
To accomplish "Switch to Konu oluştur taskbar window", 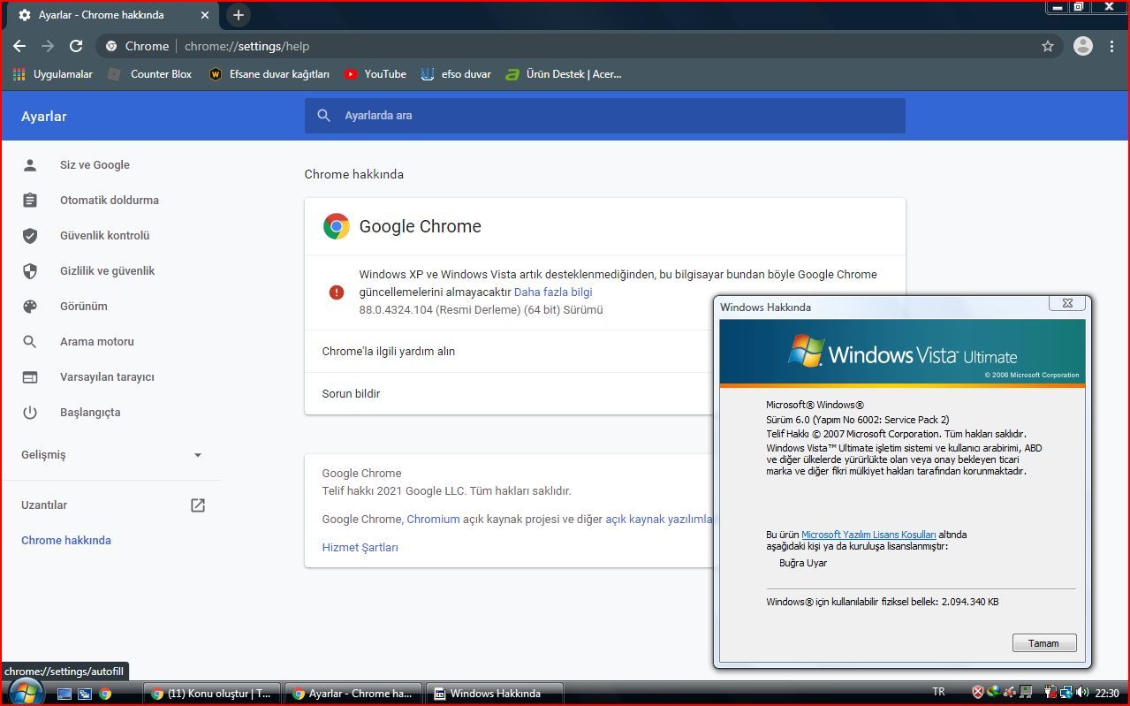I will 213,694.
